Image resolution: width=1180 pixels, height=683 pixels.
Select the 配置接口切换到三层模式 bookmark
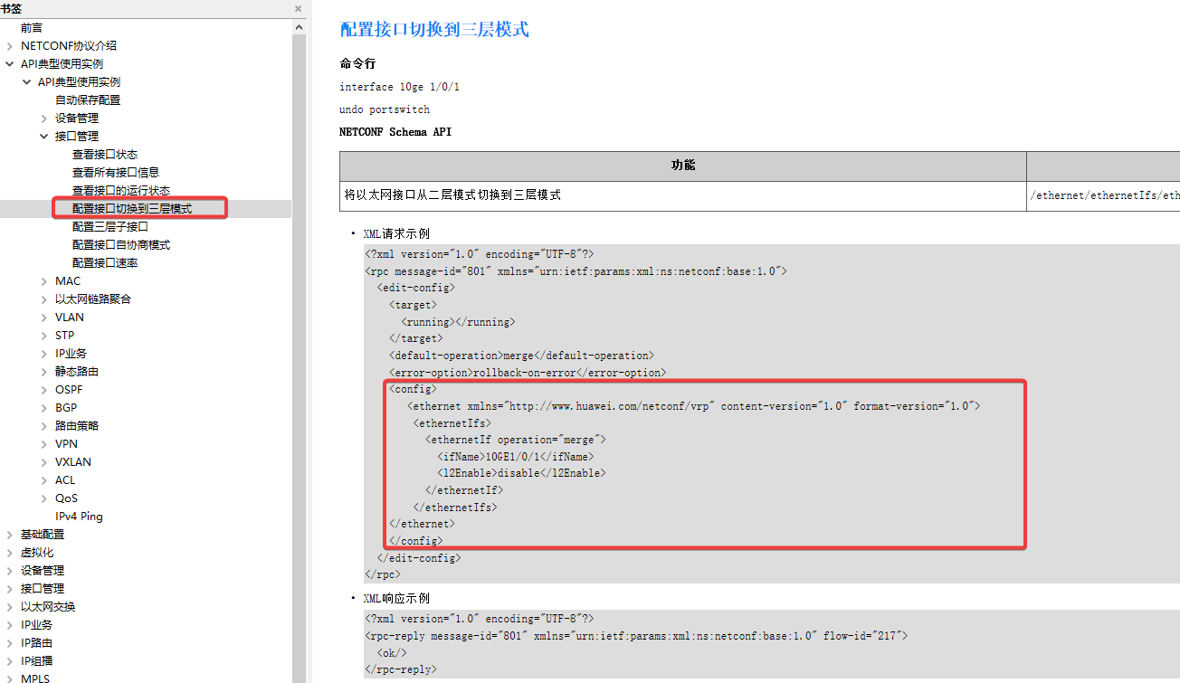pyautogui.click(x=132, y=209)
